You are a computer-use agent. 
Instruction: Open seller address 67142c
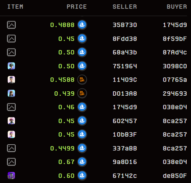tap(125, 176)
